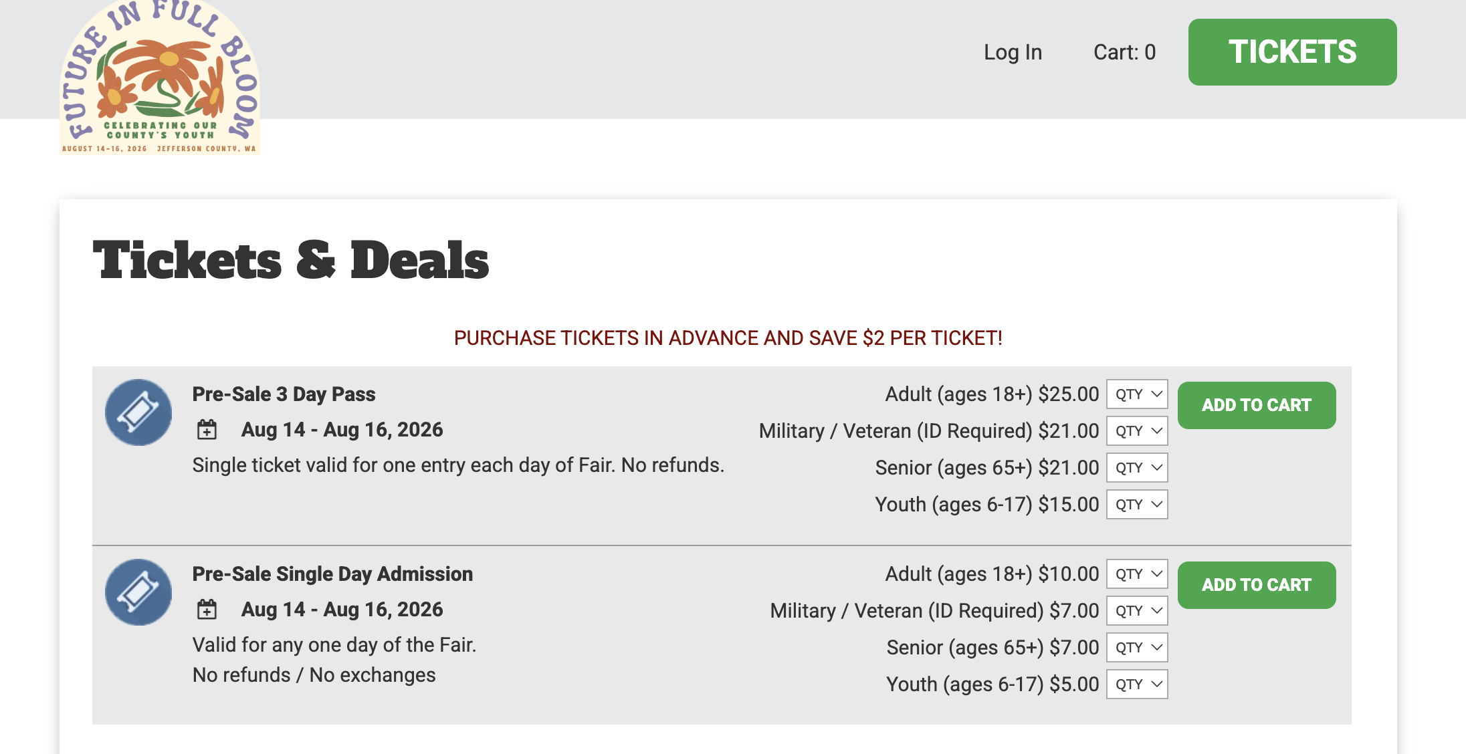
Task: Click the Future in Full Bloom fair logo
Action: pos(160,78)
